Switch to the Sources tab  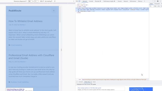pos(120,1)
